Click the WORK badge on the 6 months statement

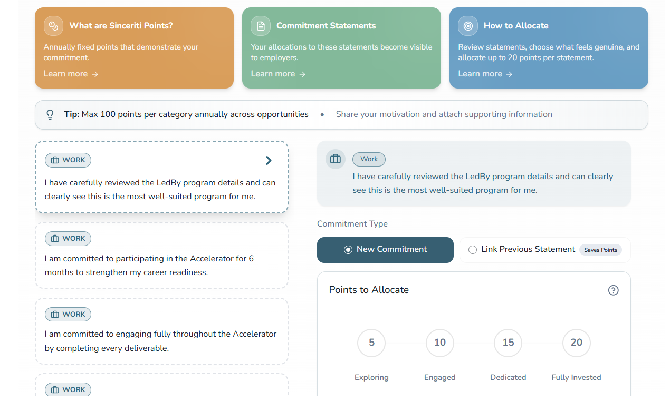68,239
